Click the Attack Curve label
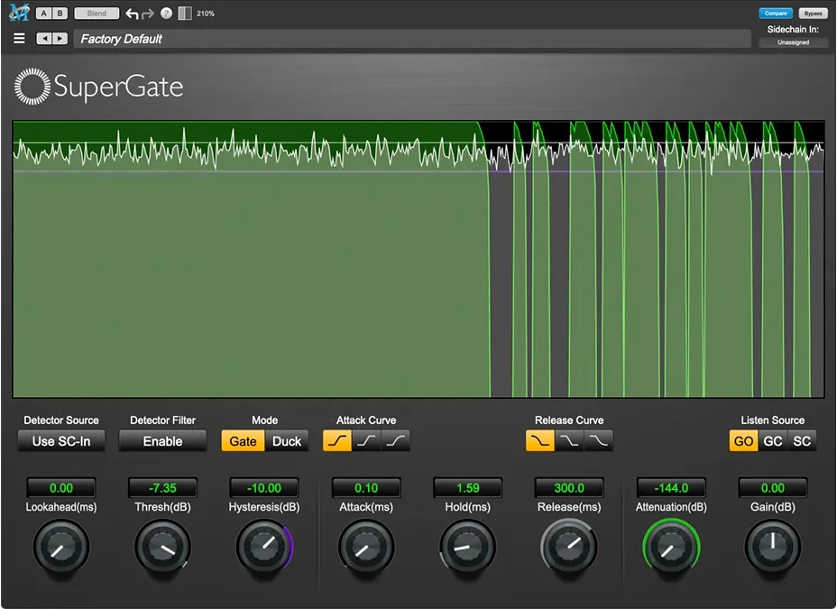This screenshot has height=609, width=837. 366,420
